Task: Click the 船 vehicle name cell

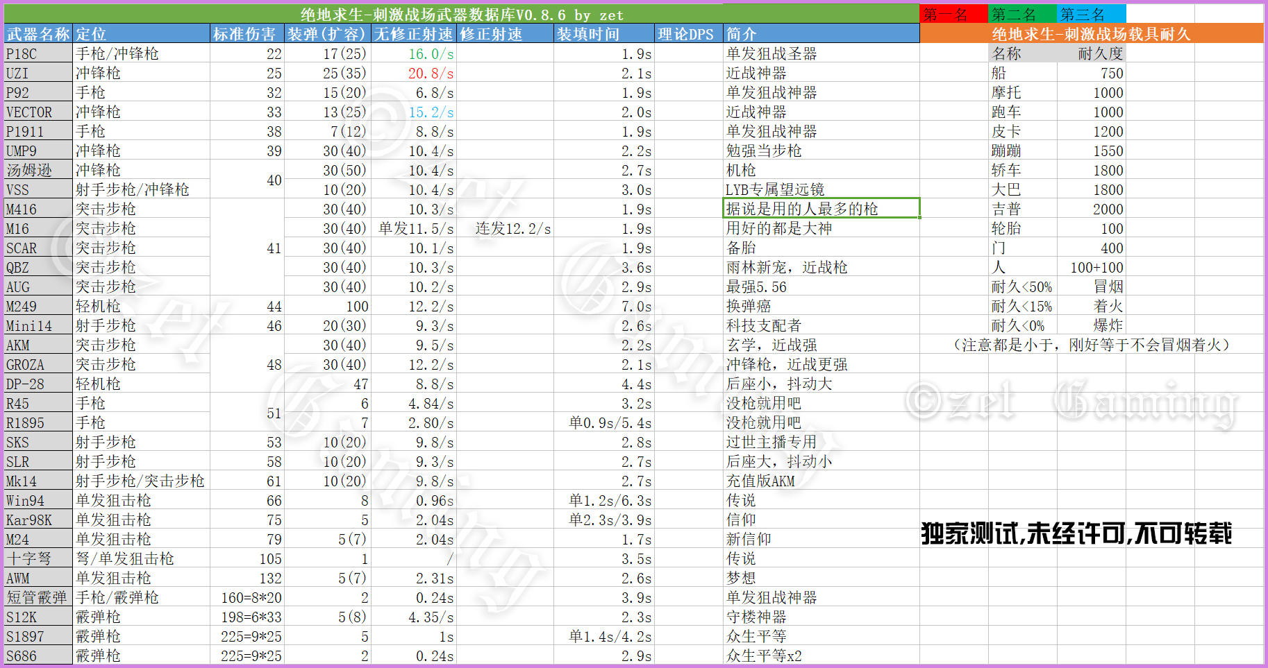Action: point(1022,73)
